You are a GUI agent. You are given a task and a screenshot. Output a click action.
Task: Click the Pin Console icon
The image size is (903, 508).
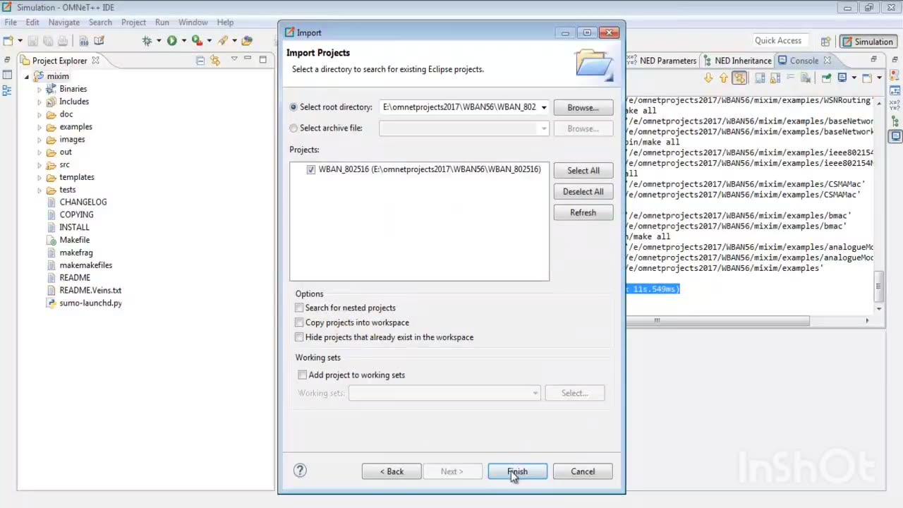point(826,78)
